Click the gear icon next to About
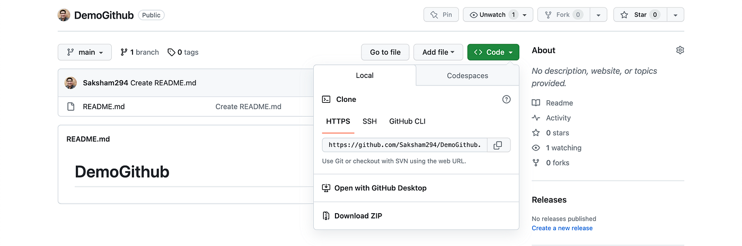This screenshot has height=246, width=742. click(x=680, y=50)
